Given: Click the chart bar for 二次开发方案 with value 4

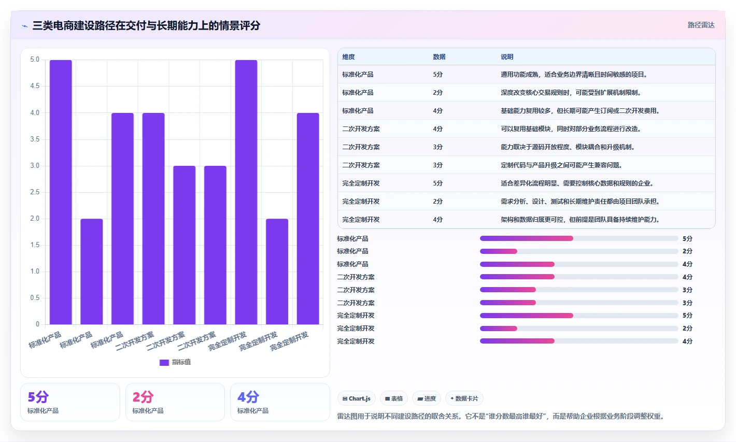Looking at the screenshot, I should (x=153, y=219).
